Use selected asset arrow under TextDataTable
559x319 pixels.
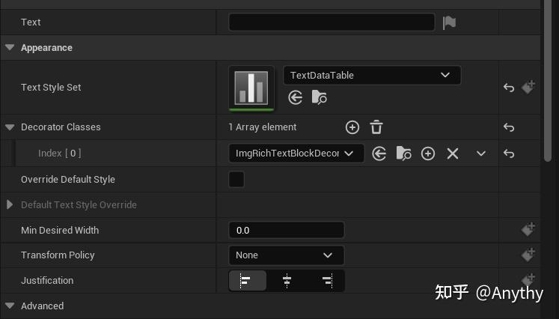click(x=295, y=97)
